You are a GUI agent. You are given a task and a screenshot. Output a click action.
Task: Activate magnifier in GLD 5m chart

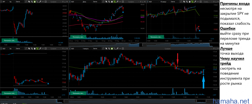[32, 49]
